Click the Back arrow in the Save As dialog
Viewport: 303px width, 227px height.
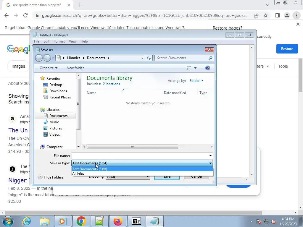pyautogui.click(x=39, y=58)
